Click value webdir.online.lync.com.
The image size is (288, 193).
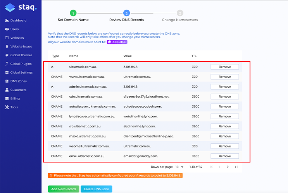click(x=140, y=116)
